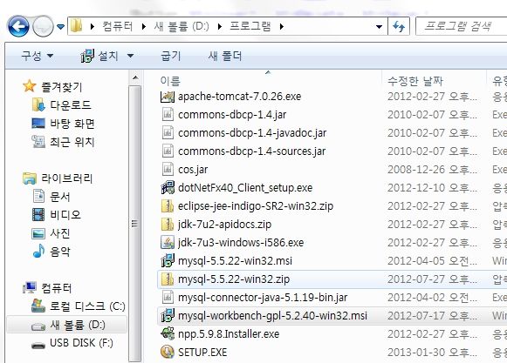Viewport: 507px width, 363px height.
Task: Click the navigation pane scroll up arrow
Action: pyautogui.click(x=135, y=77)
